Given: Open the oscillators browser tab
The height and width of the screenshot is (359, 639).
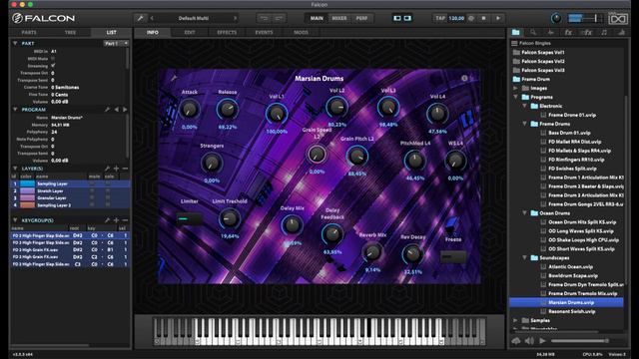Looking at the screenshot, I should pos(550,32).
